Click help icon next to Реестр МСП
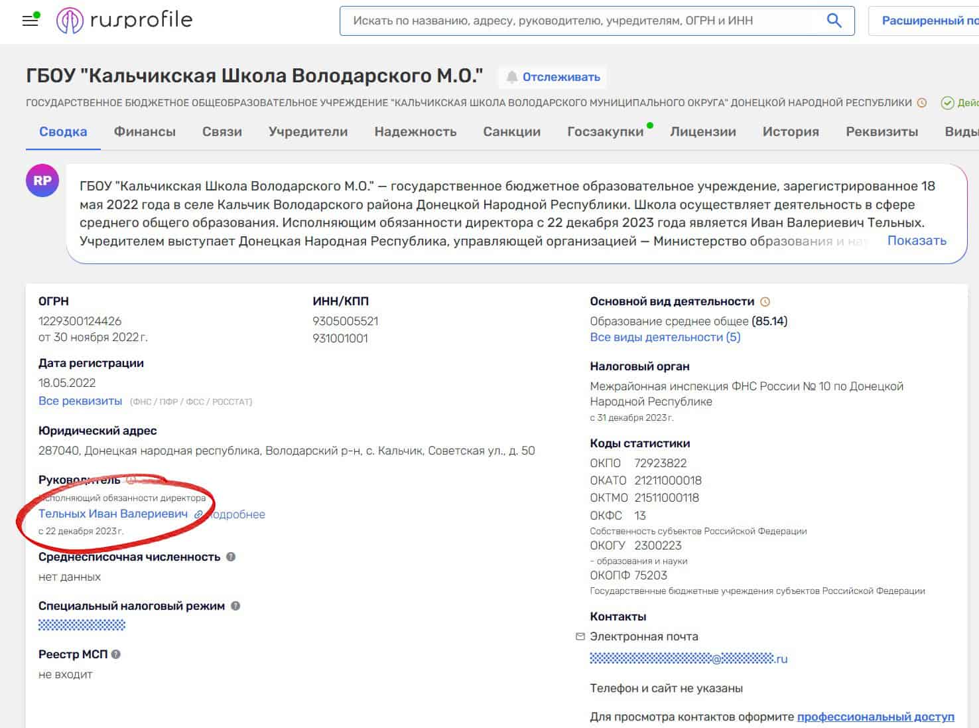 (116, 654)
